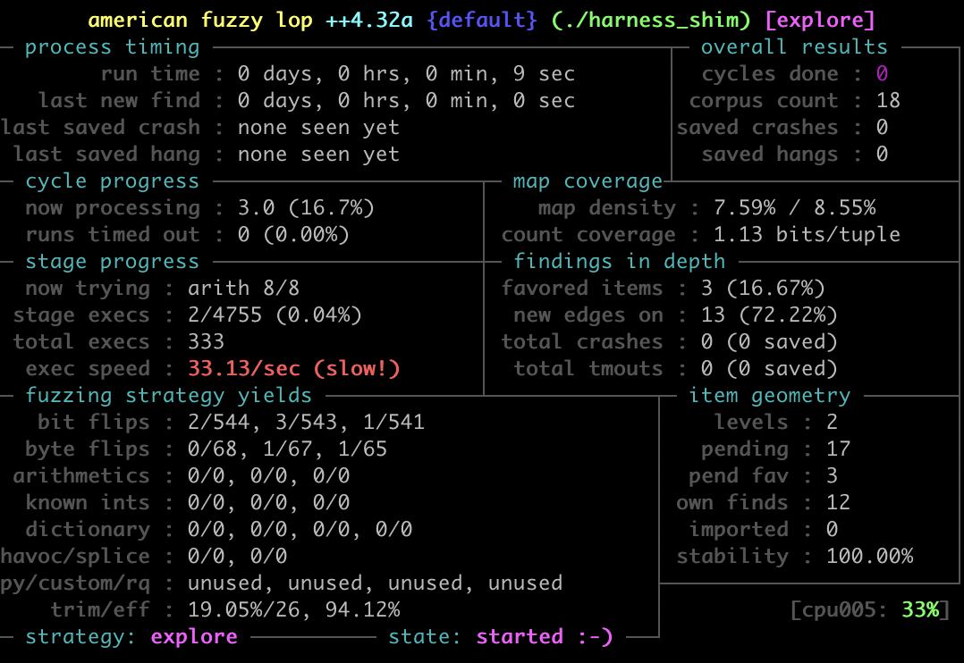The image size is (964, 663).
Task: Click new edges on value "13 (72.22%)"
Action: [x=769, y=315]
